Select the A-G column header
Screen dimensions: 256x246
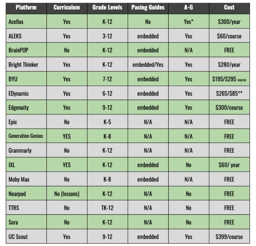188,7
